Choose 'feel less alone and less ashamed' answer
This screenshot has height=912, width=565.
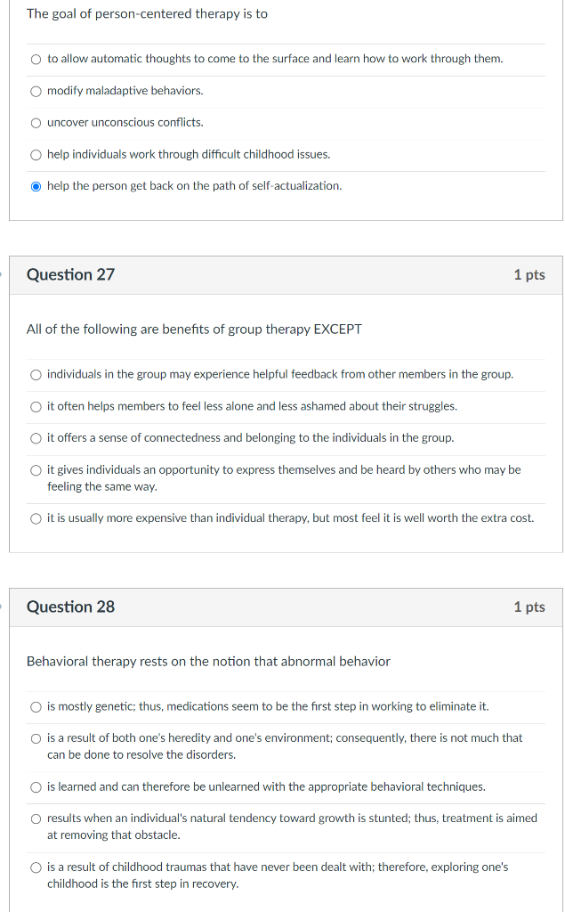pos(36,407)
